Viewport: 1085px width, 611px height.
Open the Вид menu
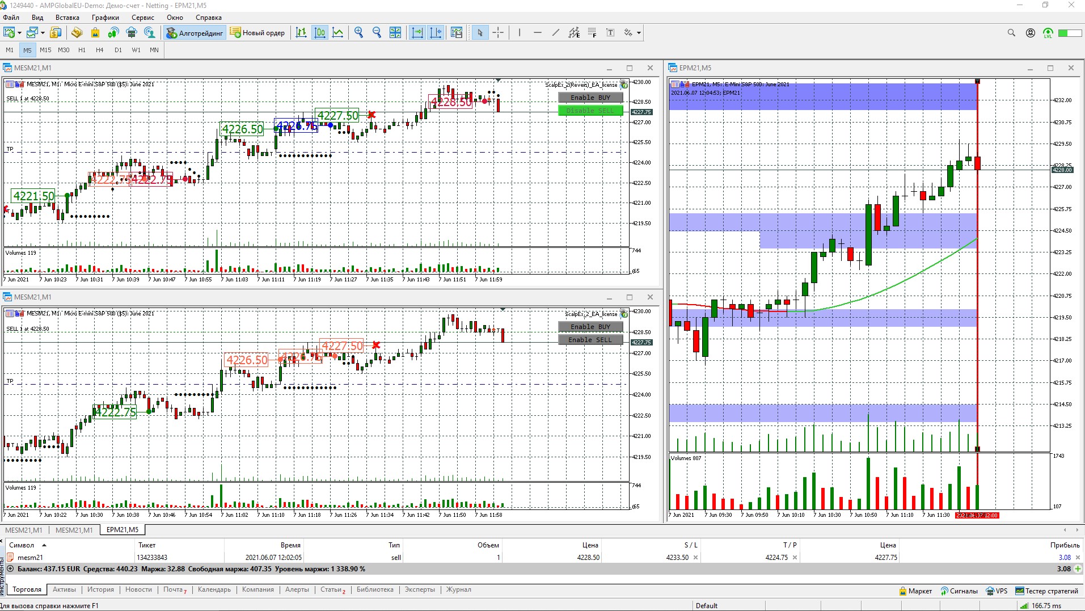click(x=37, y=18)
